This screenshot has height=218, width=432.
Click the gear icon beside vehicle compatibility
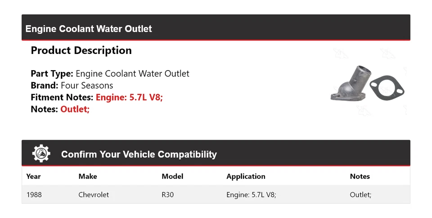[x=41, y=154]
